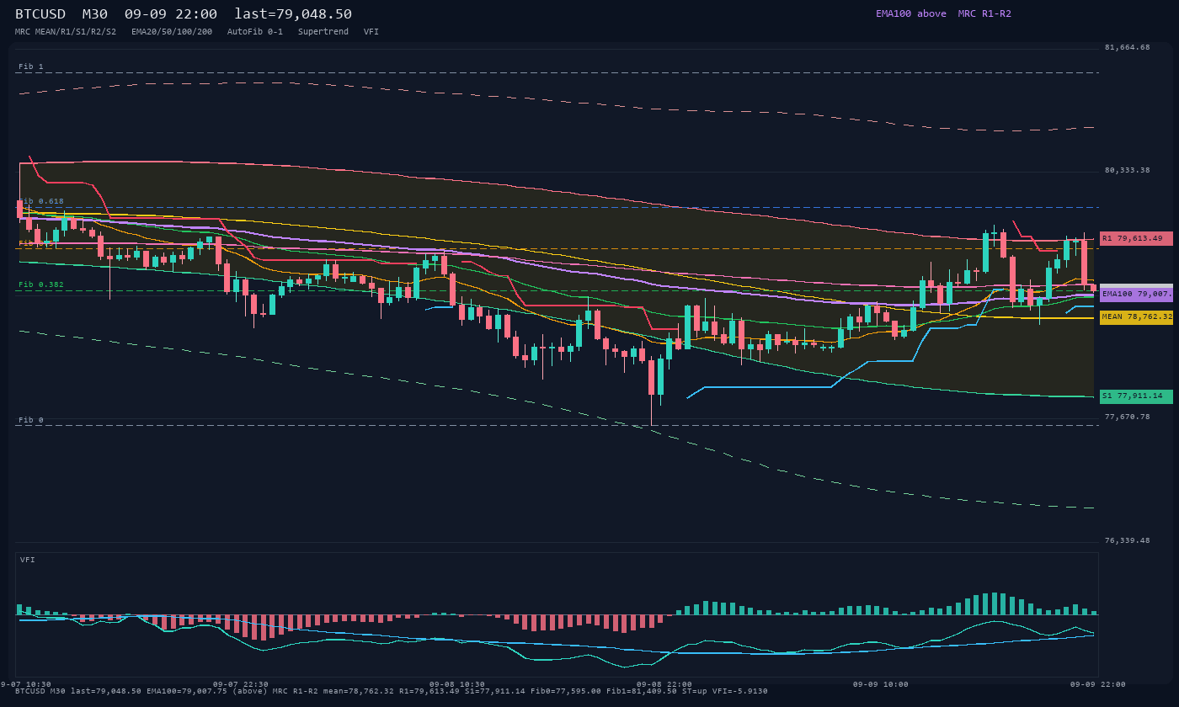Click the MRC R1-R2 status text
The height and width of the screenshot is (707, 1179).
click(984, 13)
